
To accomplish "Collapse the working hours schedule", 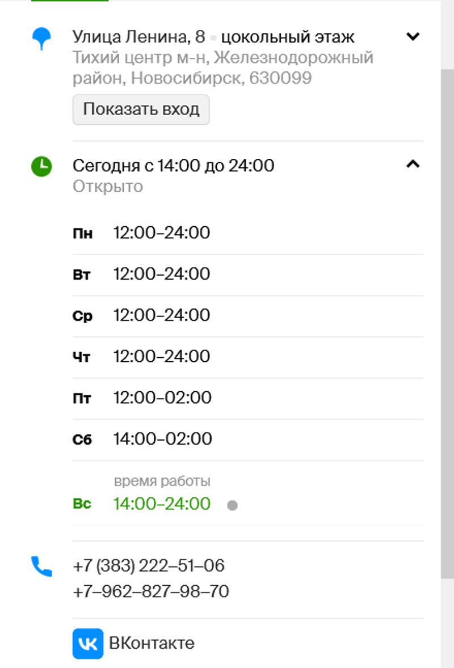I will tap(413, 164).
